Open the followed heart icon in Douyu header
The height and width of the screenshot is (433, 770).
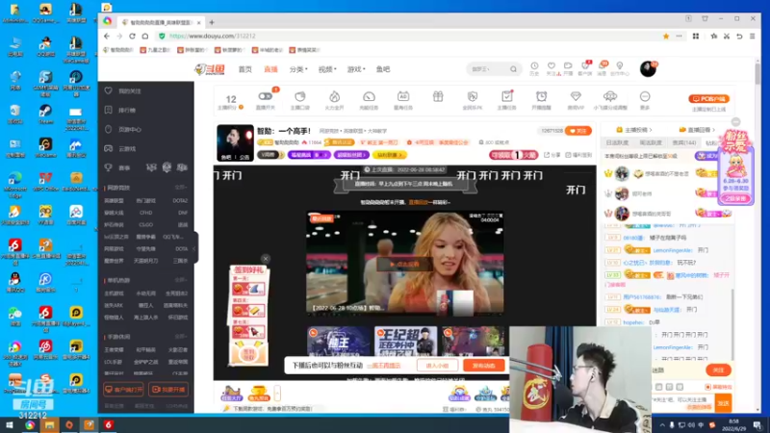pos(552,66)
